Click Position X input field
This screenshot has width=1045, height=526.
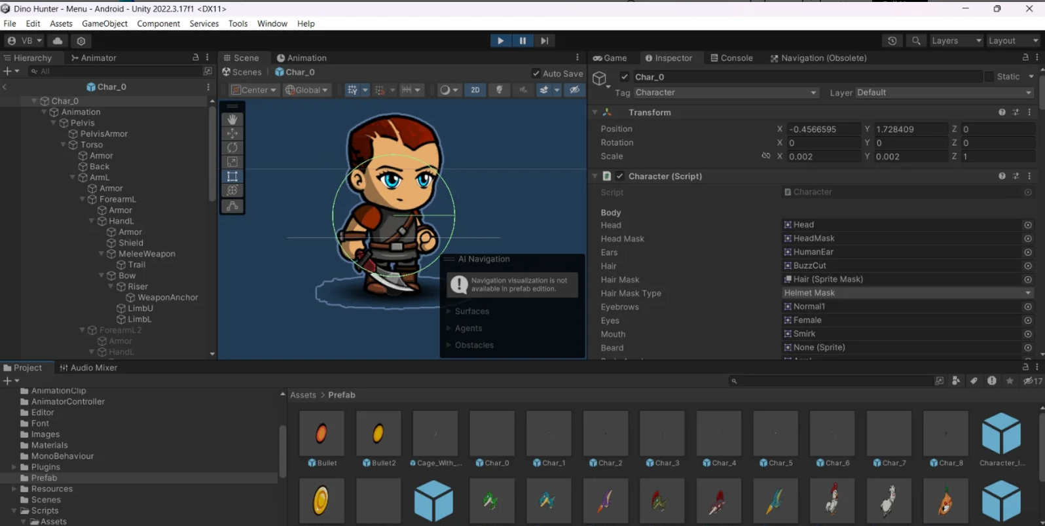pos(824,130)
